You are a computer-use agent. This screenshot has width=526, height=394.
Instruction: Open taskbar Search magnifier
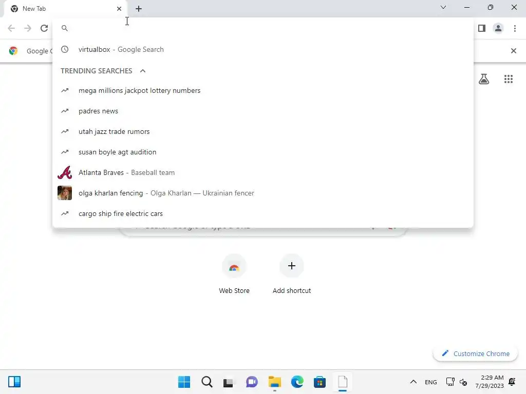pyautogui.click(x=206, y=382)
